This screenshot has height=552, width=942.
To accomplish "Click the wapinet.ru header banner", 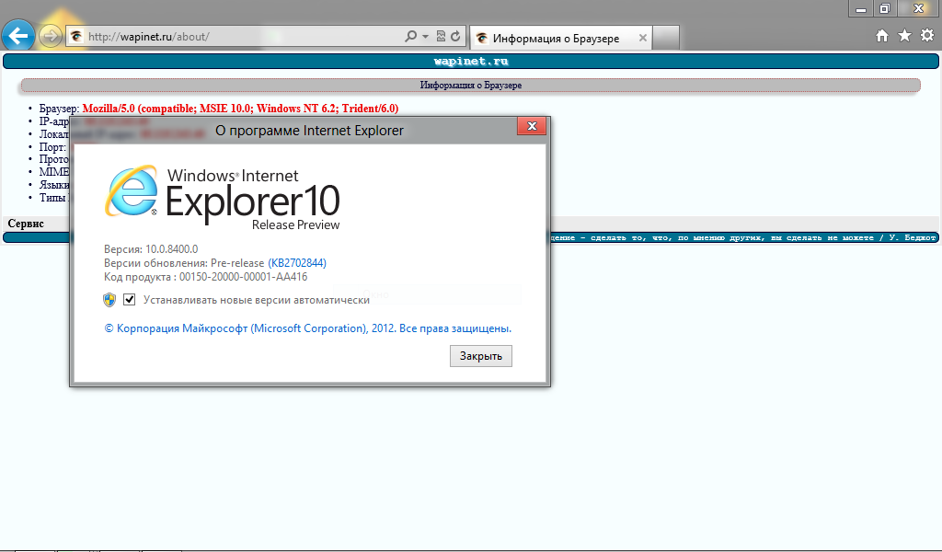I will [x=470, y=62].
